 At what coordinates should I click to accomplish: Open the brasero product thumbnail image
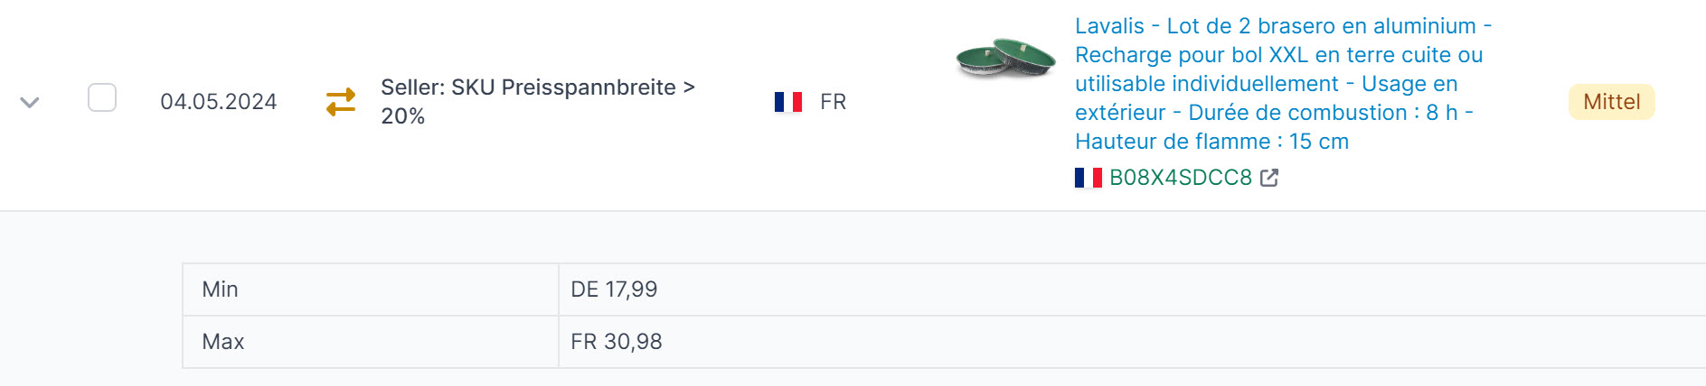(1005, 58)
